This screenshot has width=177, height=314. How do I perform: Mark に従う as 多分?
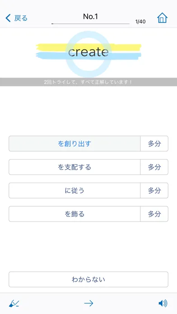point(154,190)
